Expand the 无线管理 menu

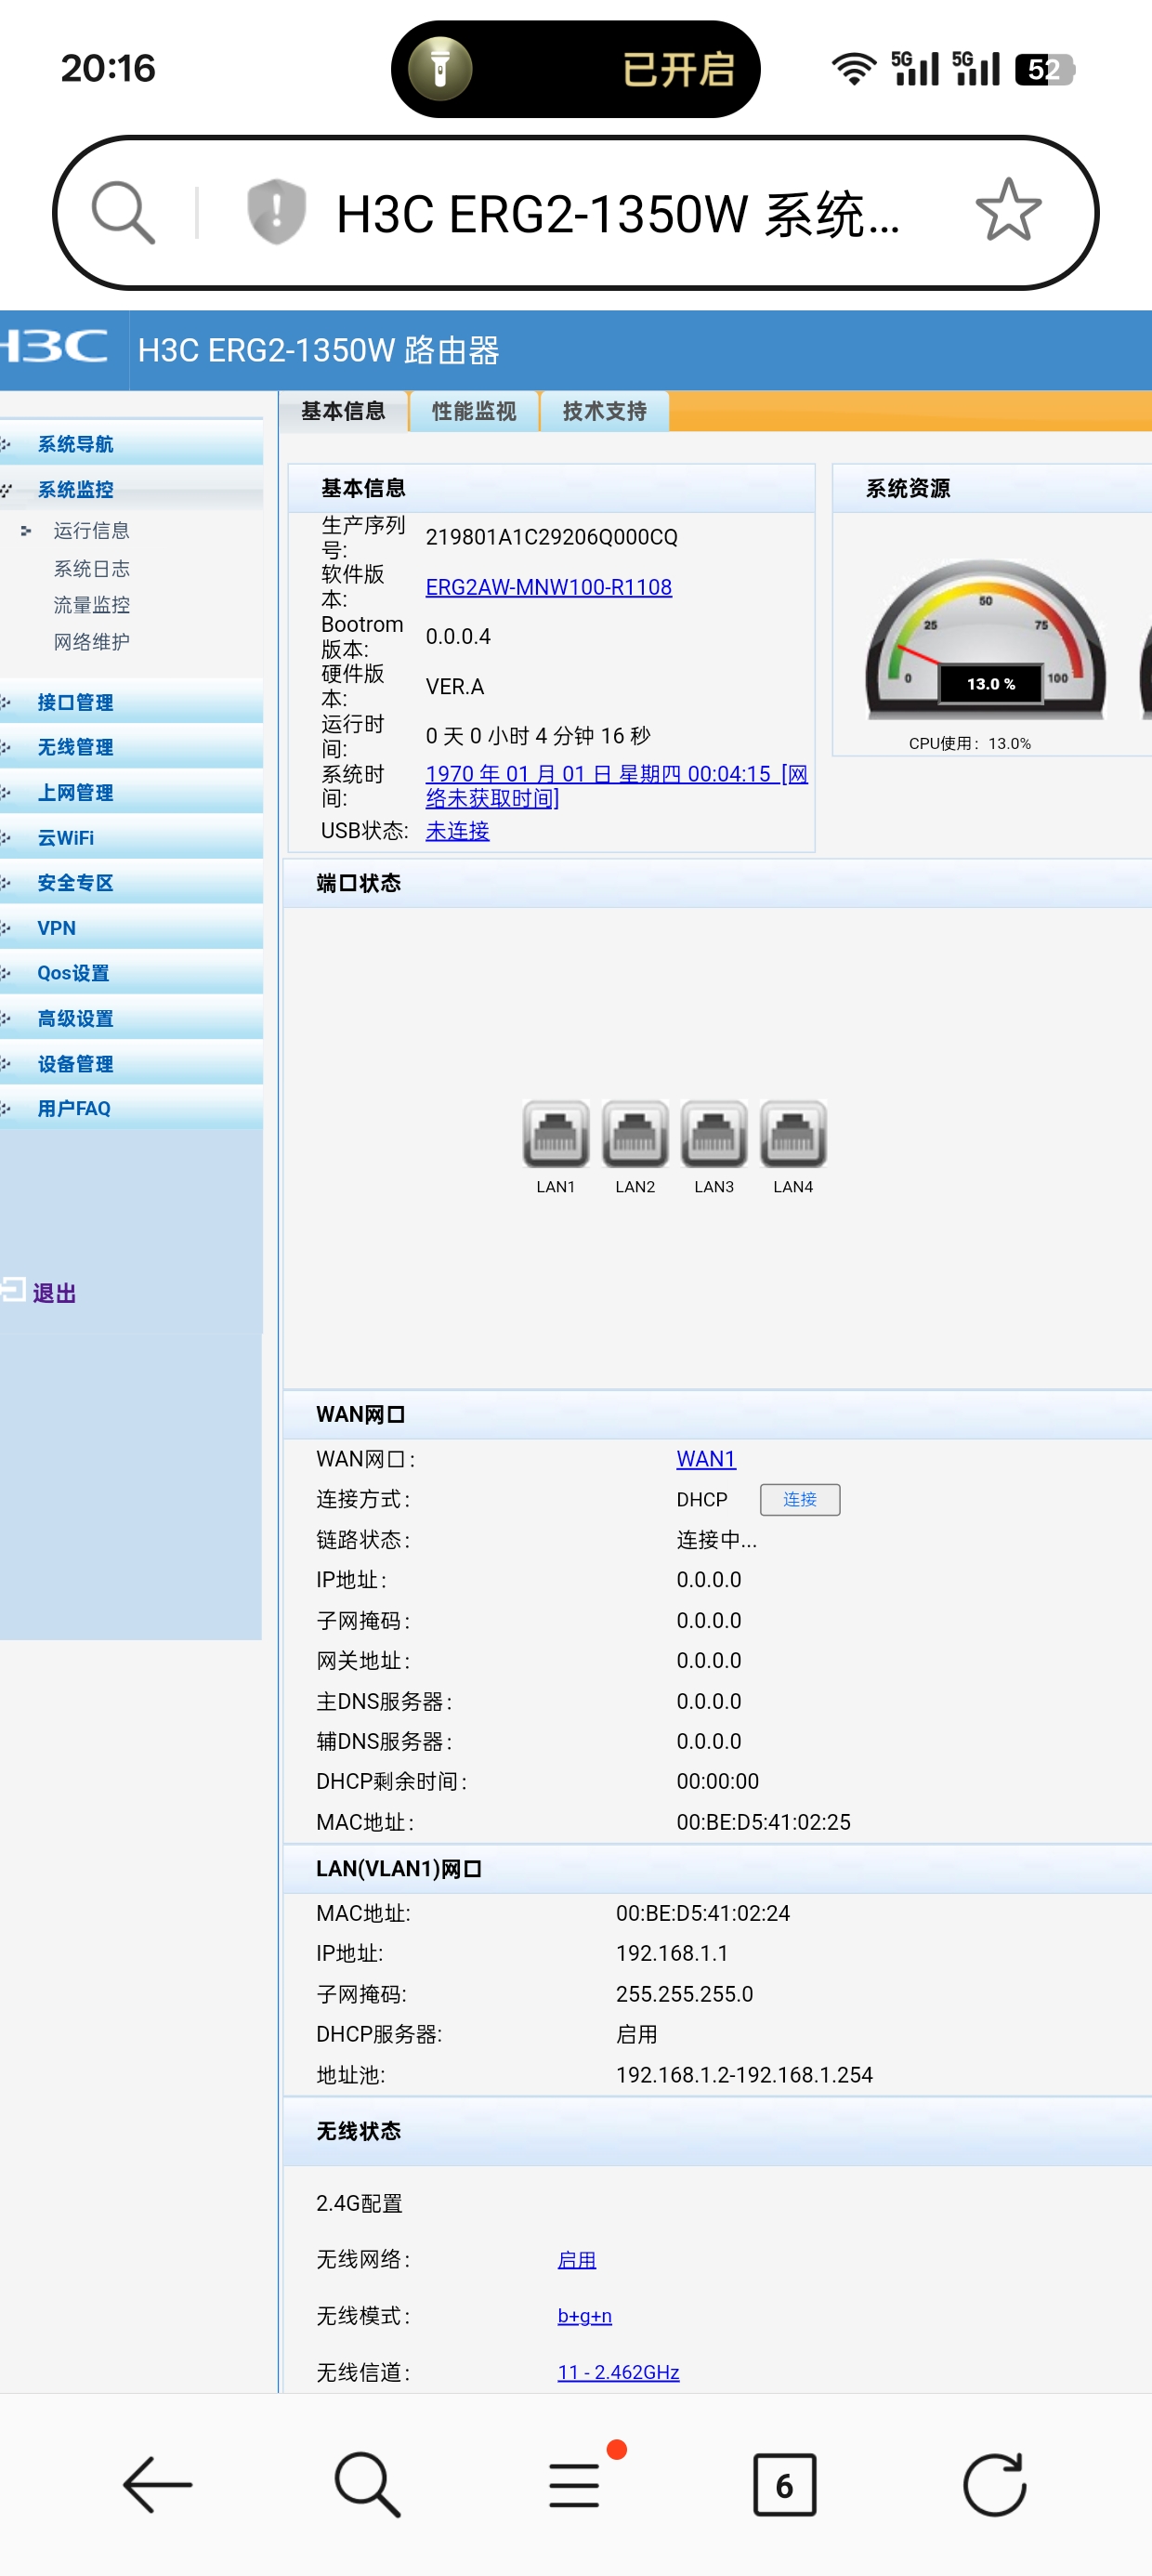click(131, 747)
